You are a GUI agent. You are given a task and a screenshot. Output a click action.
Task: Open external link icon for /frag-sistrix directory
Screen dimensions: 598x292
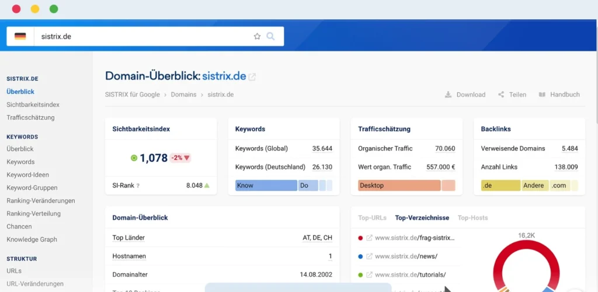point(369,238)
